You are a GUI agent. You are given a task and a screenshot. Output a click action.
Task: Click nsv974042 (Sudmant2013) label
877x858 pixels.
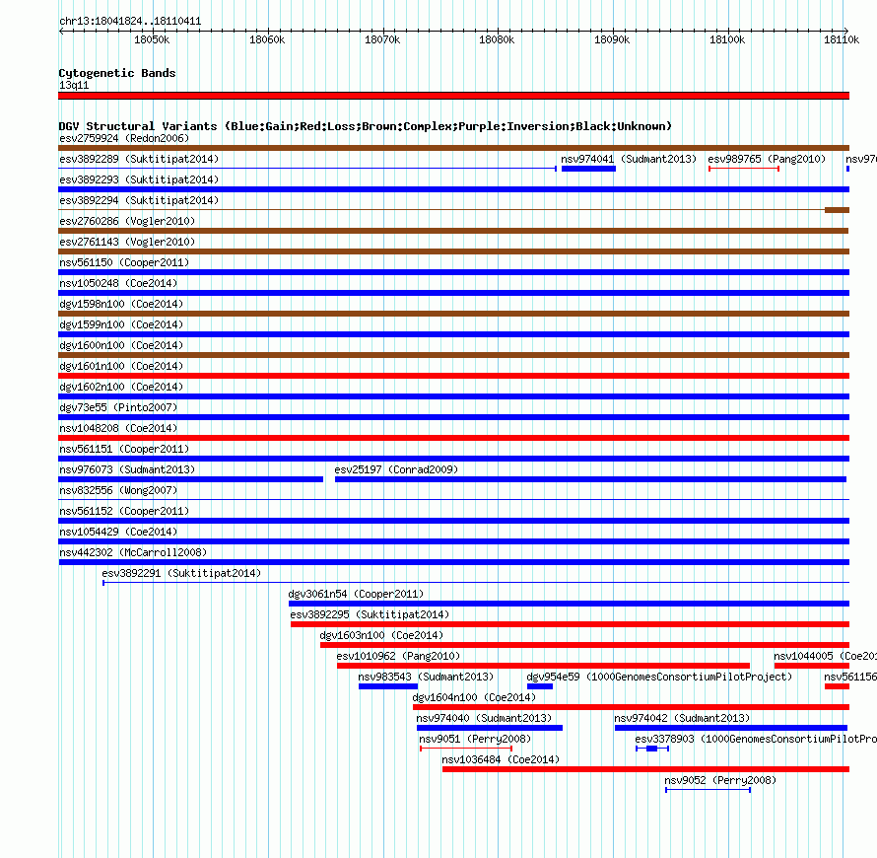(682, 718)
